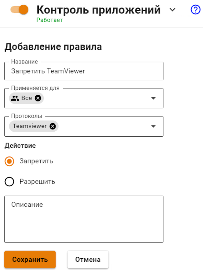This screenshot has width=203, height=273.
Task: Open the help question mark icon
Action: [x=195, y=10]
